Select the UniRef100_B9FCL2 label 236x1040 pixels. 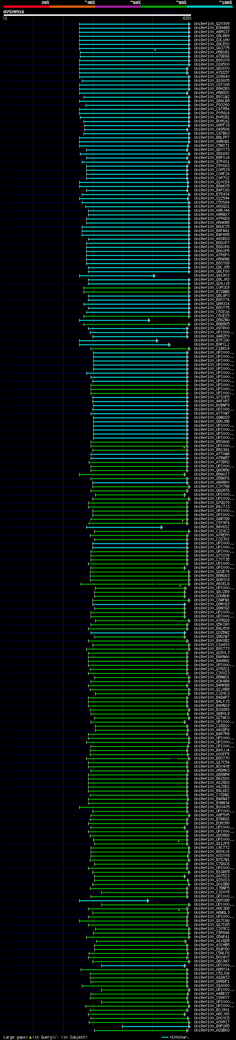coord(212,344)
